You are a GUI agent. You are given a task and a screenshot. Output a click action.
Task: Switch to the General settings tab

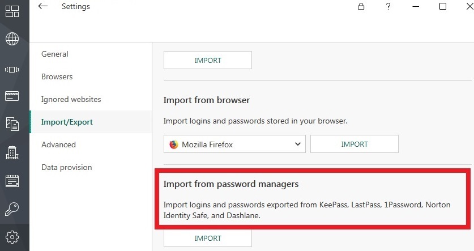pyautogui.click(x=55, y=54)
